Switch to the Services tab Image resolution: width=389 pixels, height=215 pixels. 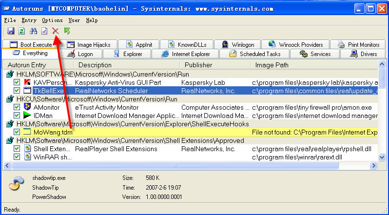tap(315, 54)
